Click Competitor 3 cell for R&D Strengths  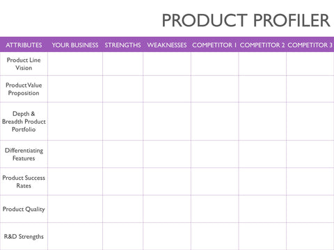[310, 236]
